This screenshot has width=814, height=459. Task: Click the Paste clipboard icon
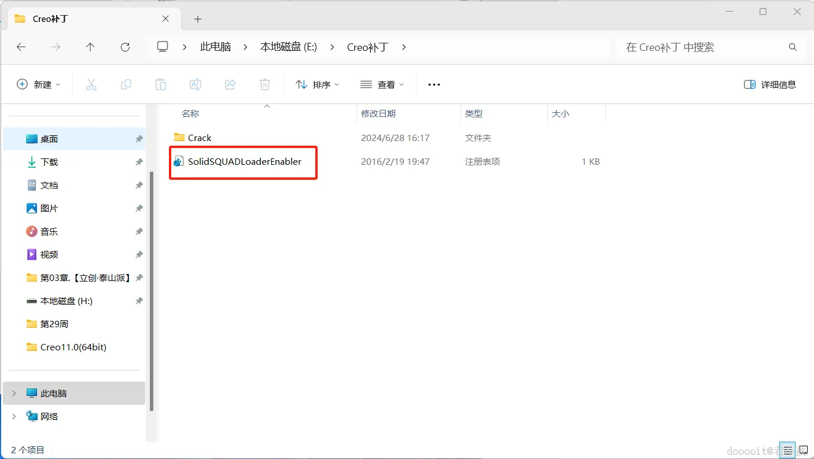pyautogui.click(x=160, y=84)
